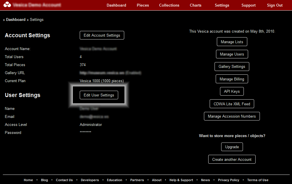The height and width of the screenshot is (184, 292).
Task: Click the User Settings heading
Action: tap(23, 95)
